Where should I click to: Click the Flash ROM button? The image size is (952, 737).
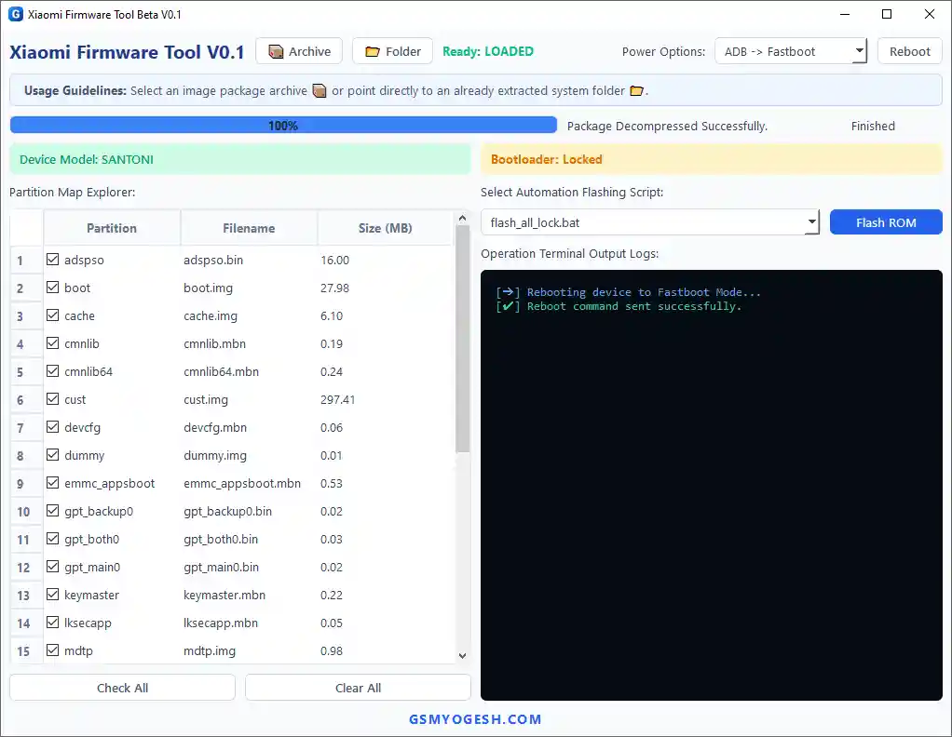pyautogui.click(x=886, y=222)
